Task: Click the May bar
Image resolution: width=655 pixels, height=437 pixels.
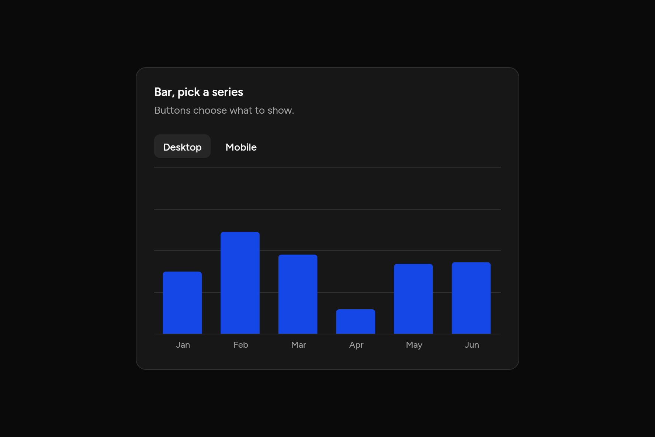Action: pyautogui.click(x=413, y=299)
